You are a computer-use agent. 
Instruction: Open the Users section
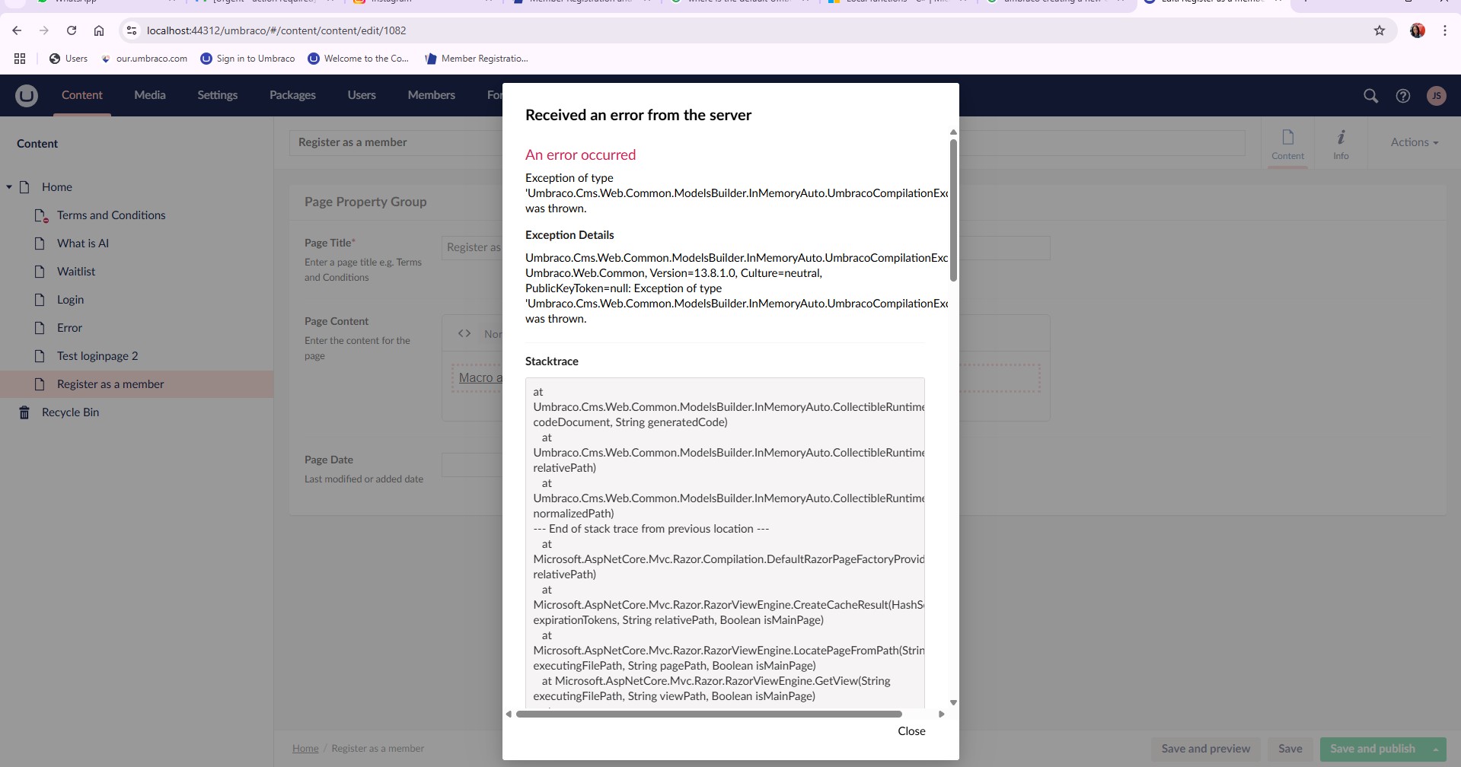(362, 95)
